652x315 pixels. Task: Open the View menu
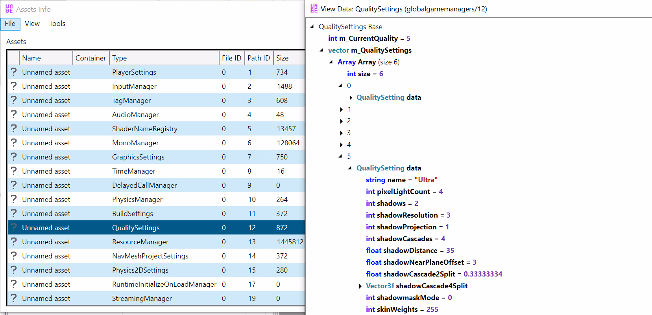[32, 24]
